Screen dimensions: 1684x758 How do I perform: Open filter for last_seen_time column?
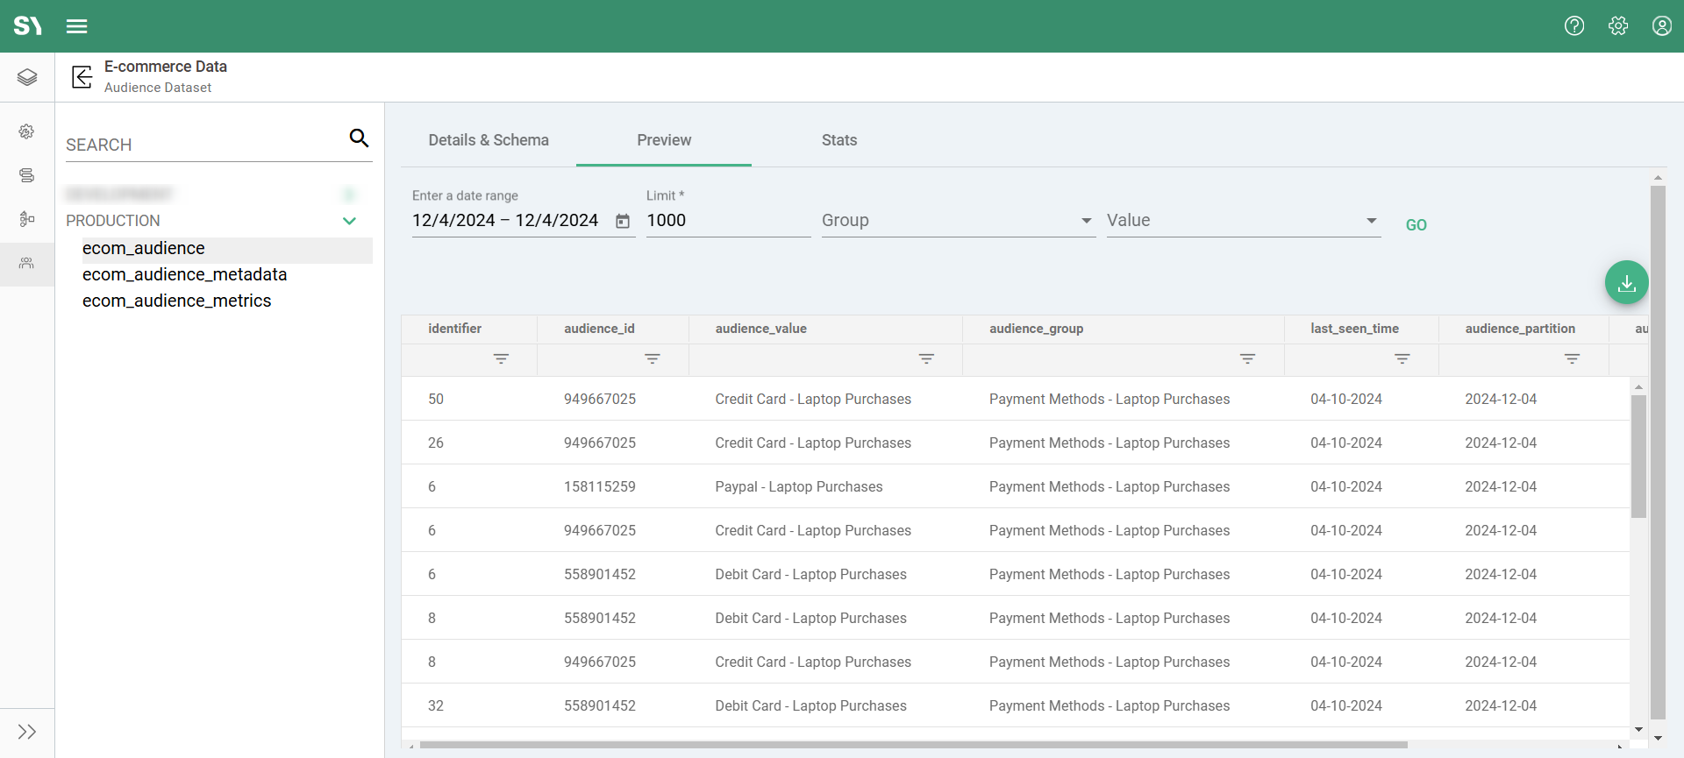pos(1402,359)
